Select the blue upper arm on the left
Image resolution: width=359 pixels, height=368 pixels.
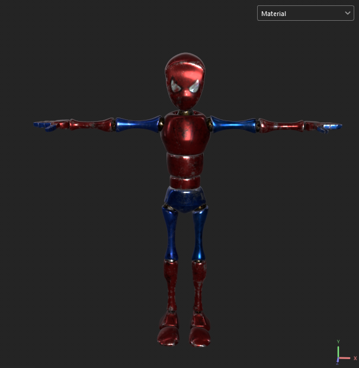pos(139,124)
